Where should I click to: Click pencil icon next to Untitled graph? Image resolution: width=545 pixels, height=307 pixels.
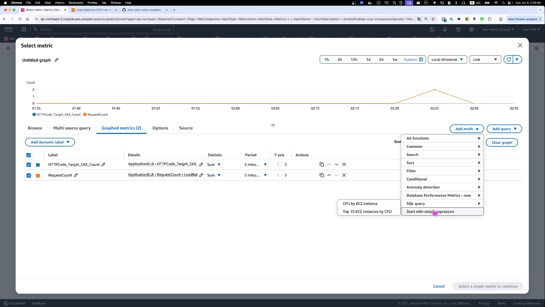(x=56, y=60)
